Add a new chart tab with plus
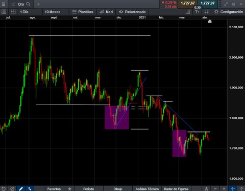 click(38, 4)
